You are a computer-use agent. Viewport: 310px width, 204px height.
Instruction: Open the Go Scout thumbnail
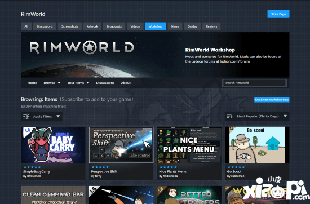coord(257,145)
